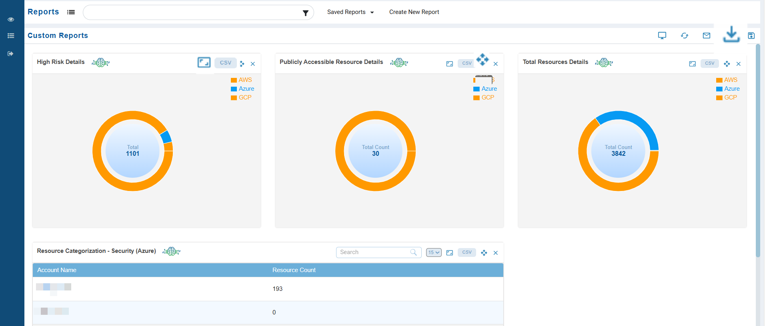Click the filter funnel icon in search bar
Image resolution: width=765 pixels, height=326 pixels.
(x=305, y=13)
